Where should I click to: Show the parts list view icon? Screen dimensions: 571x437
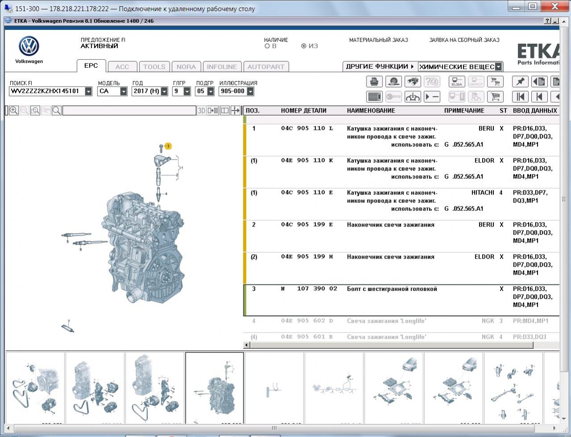374,97
